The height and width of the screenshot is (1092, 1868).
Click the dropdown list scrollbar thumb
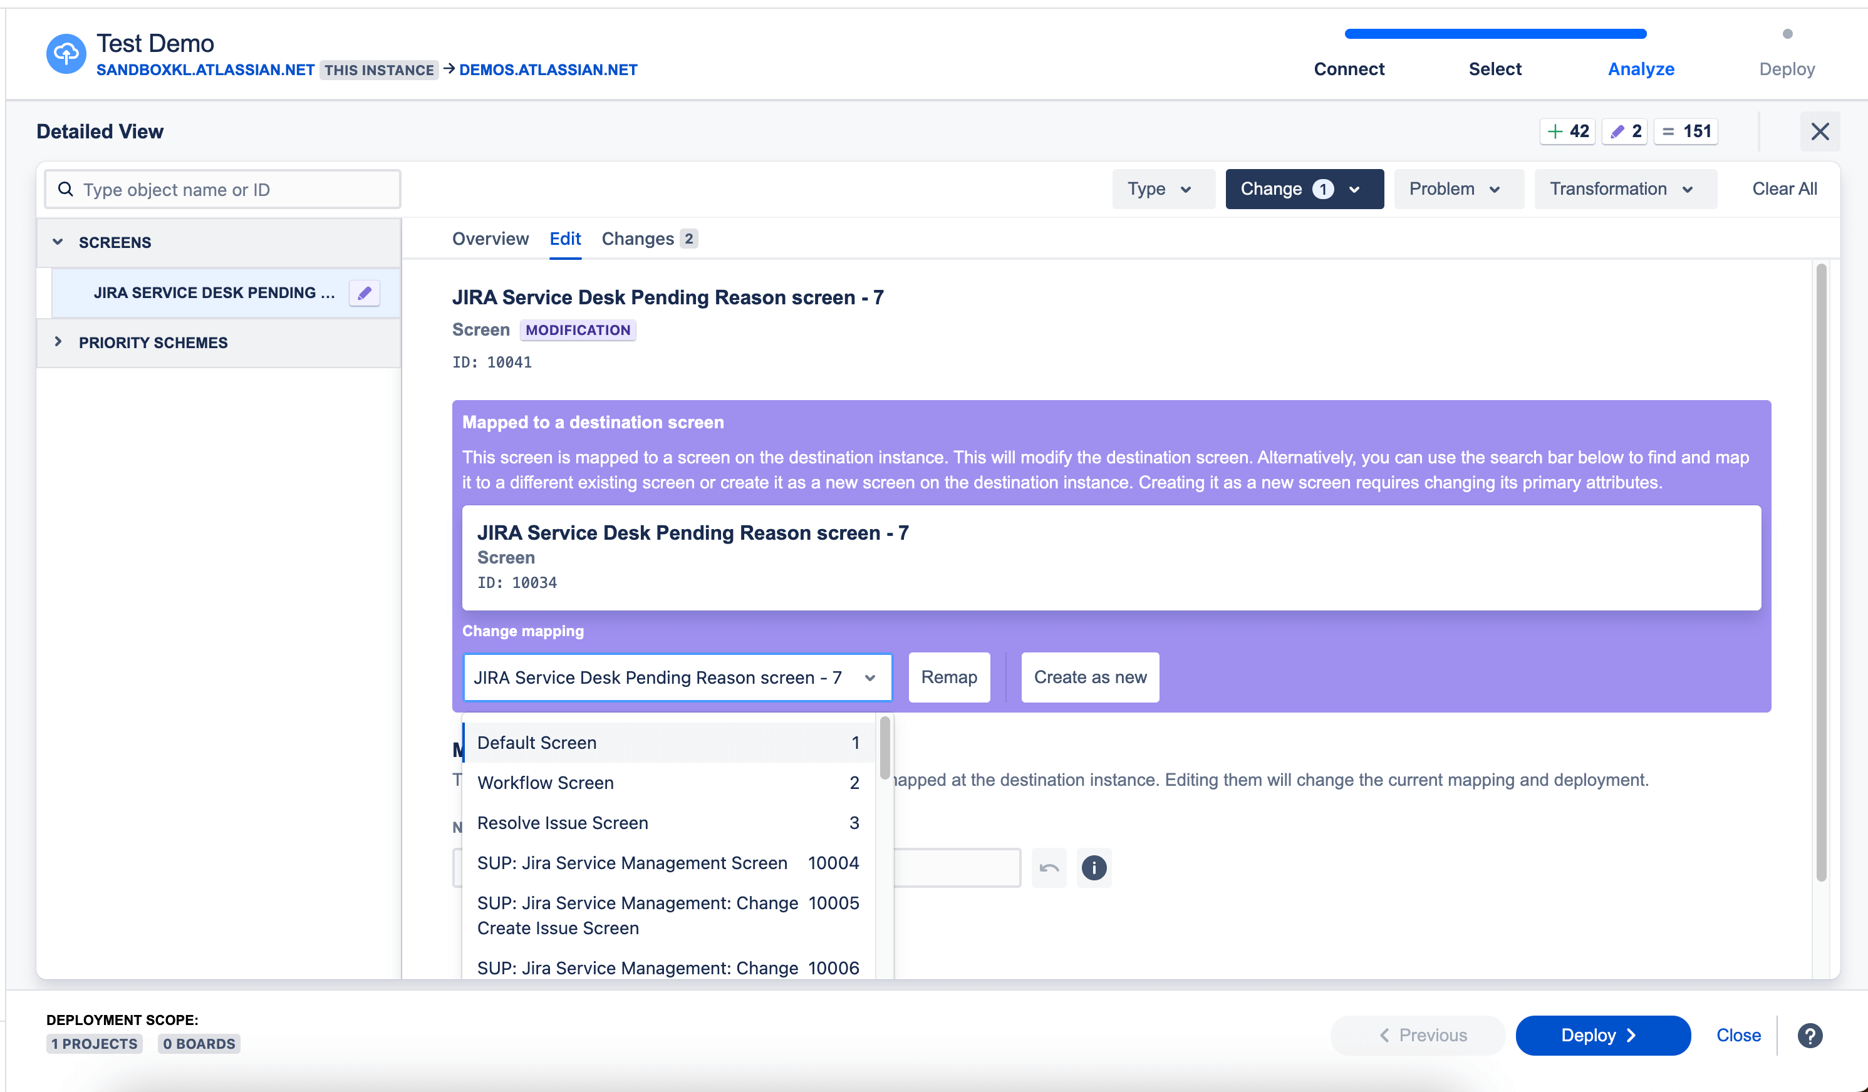tap(885, 747)
